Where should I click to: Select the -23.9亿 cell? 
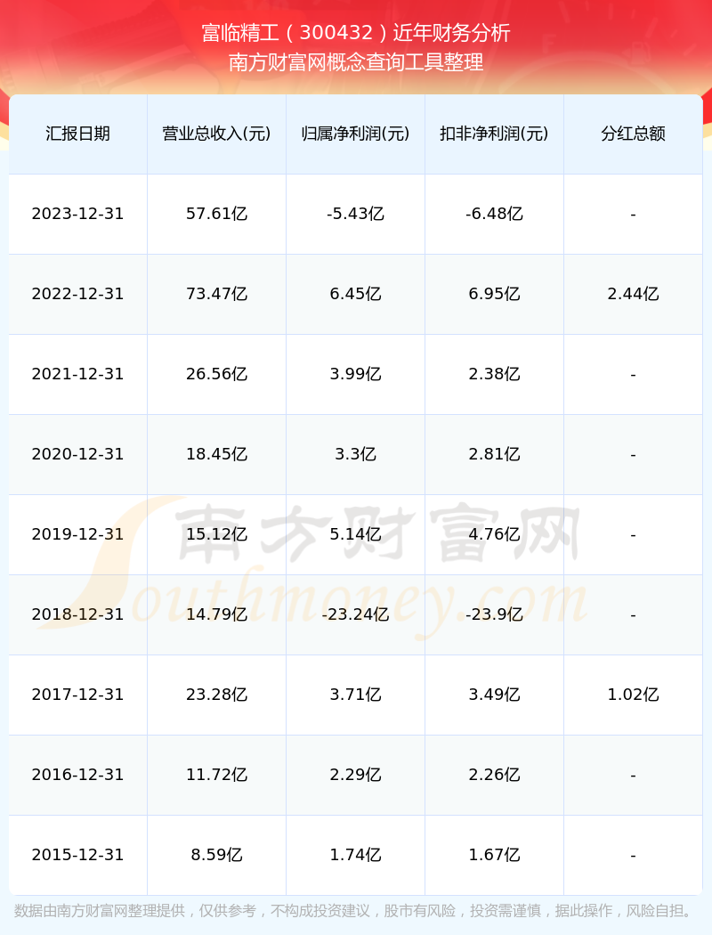495,614
